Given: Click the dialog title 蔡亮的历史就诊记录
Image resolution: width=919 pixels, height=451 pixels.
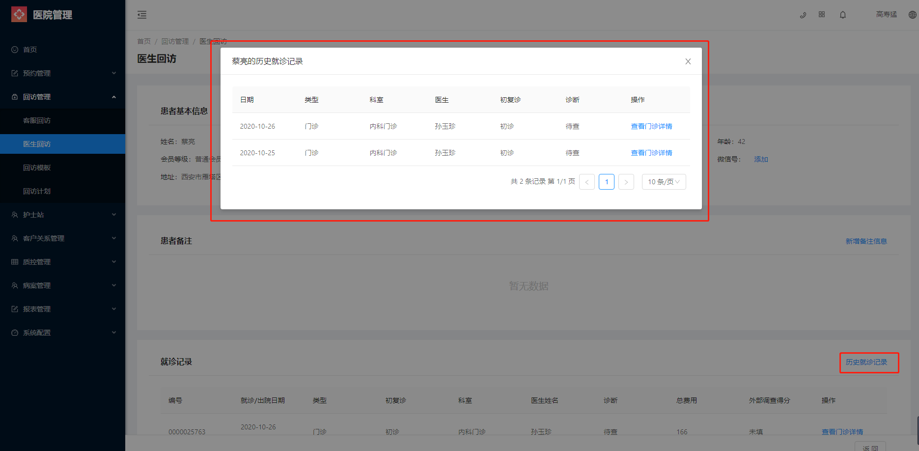Looking at the screenshot, I should point(267,61).
